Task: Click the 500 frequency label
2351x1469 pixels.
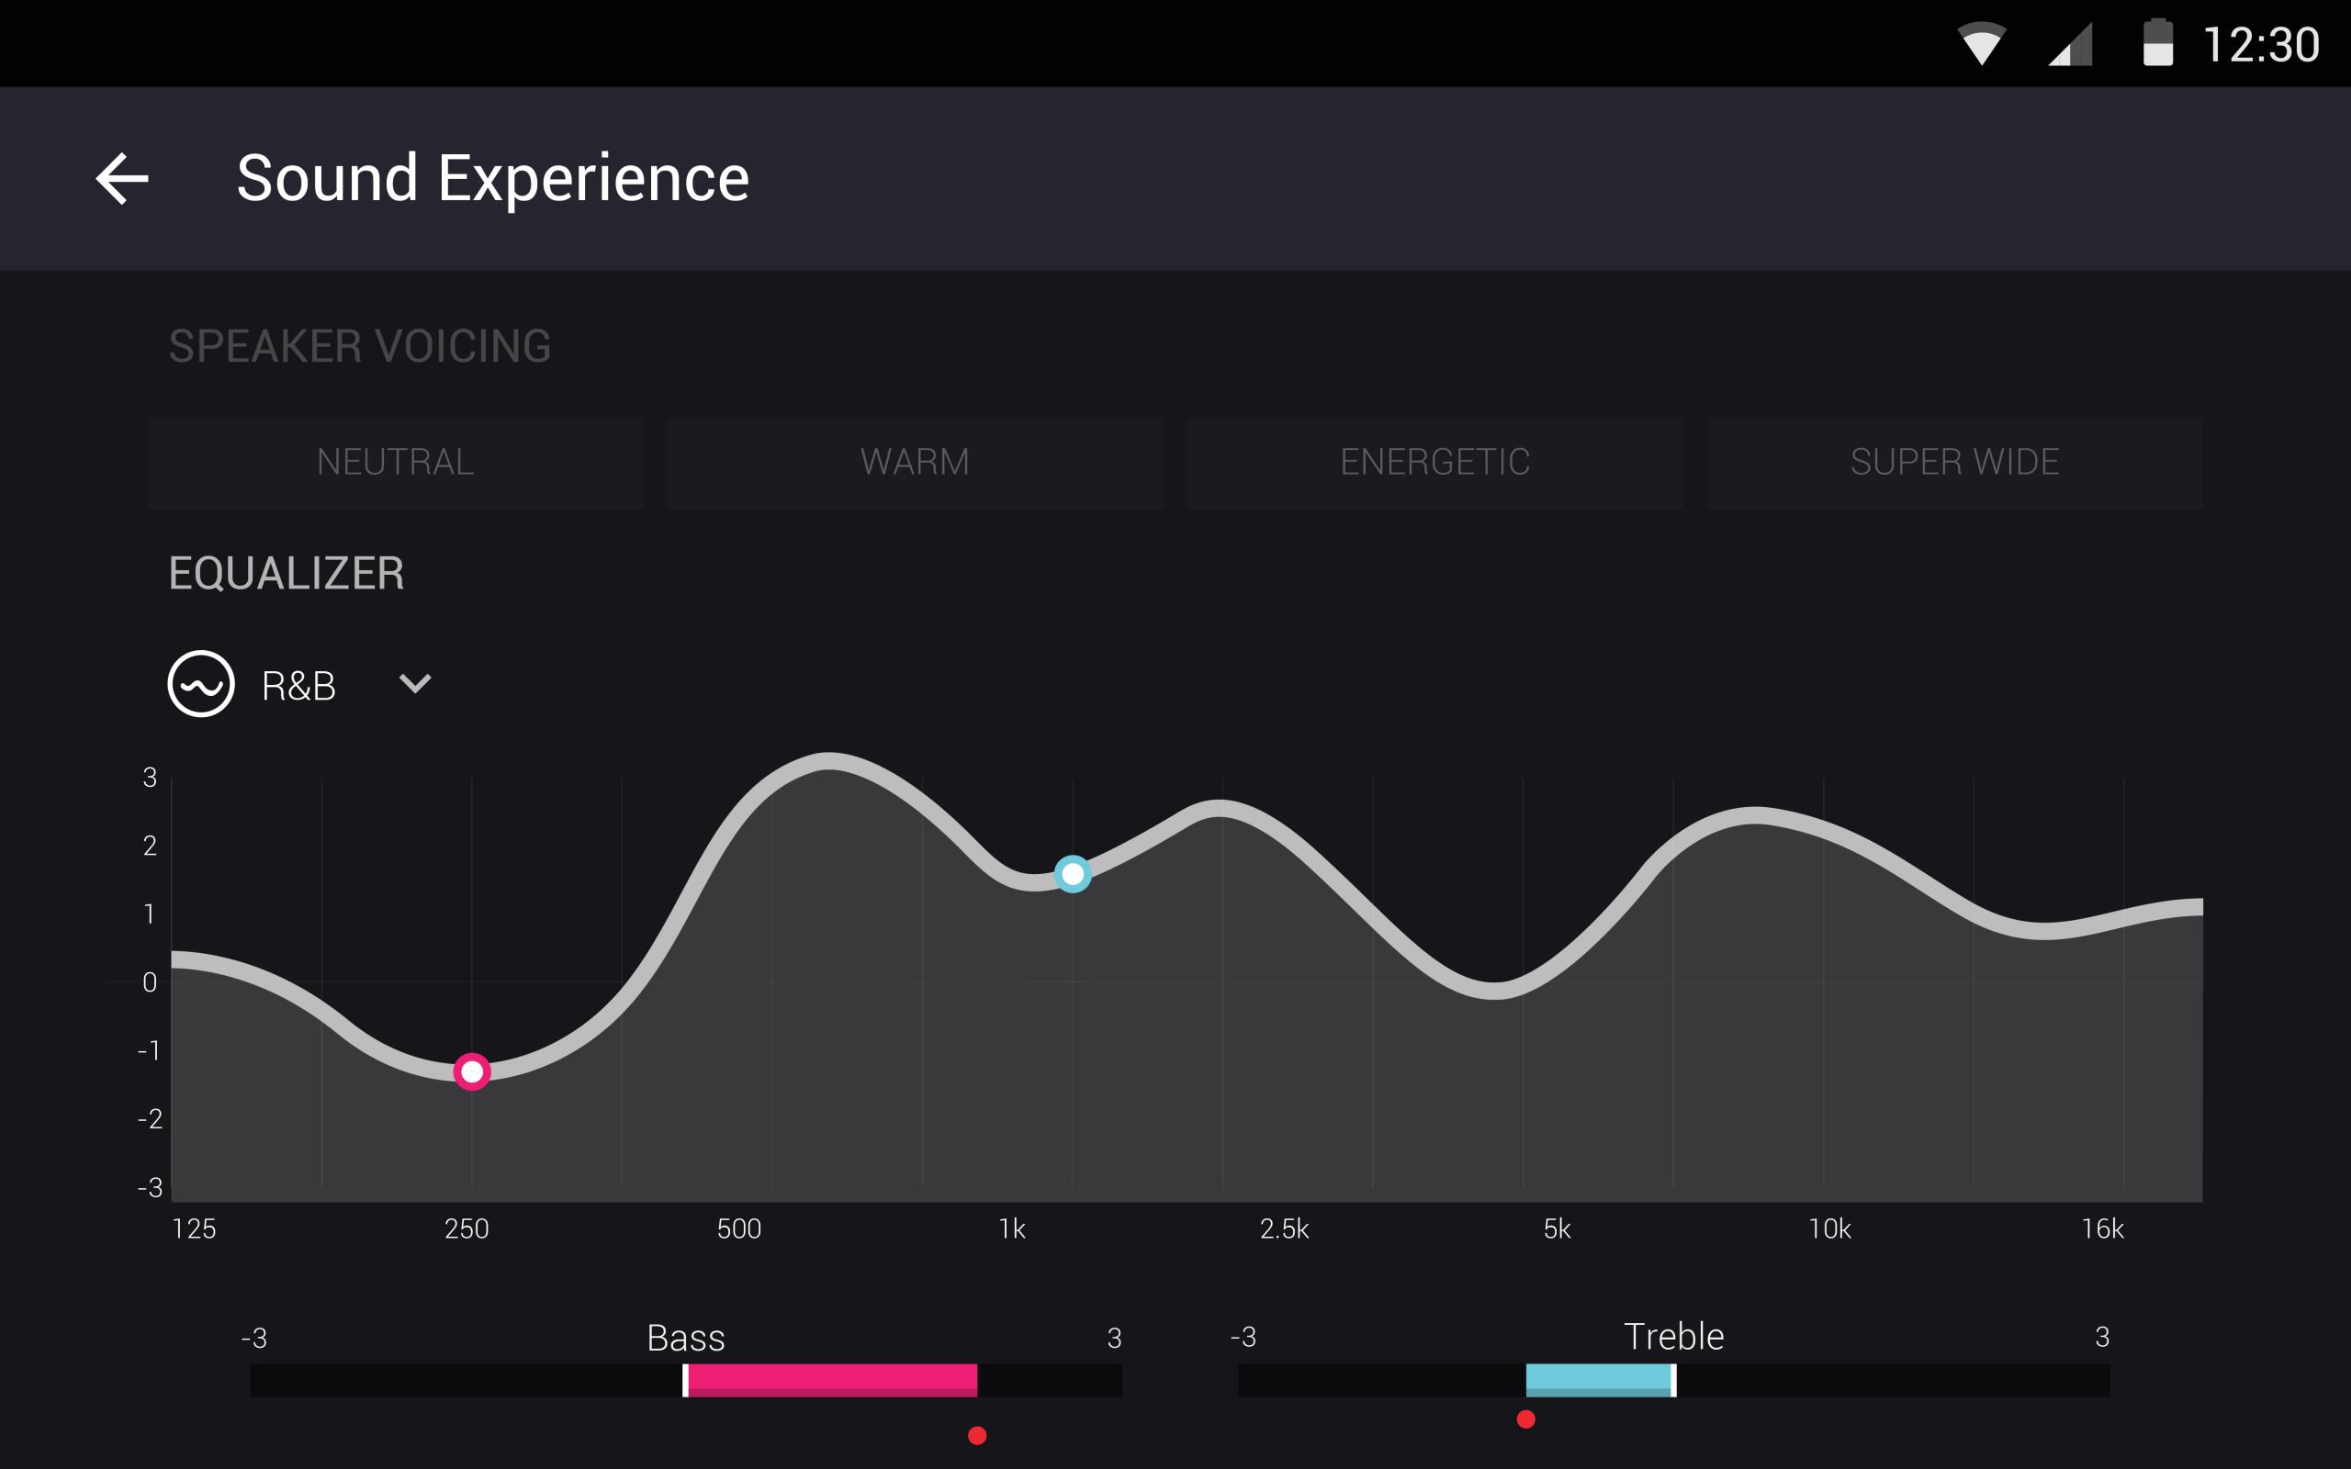Action: click(739, 1229)
